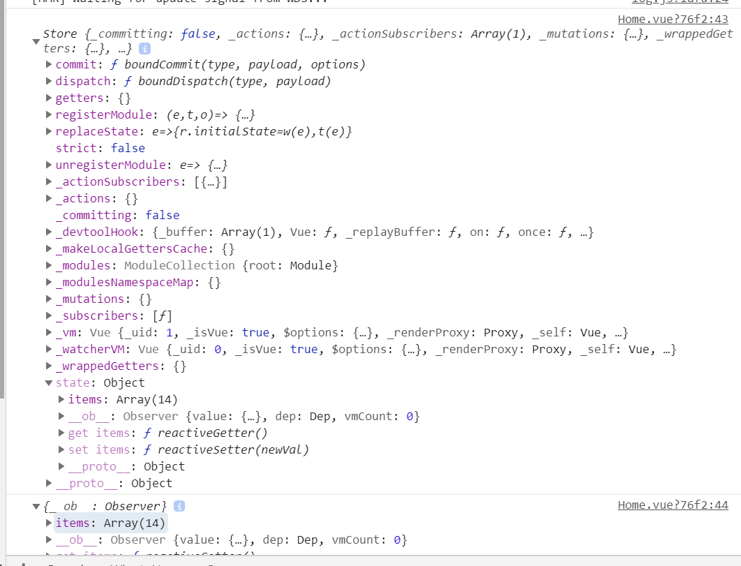The height and width of the screenshot is (566, 741).
Task: Expand the _wrappedGetters object
Action: click(x=49, y=366)
